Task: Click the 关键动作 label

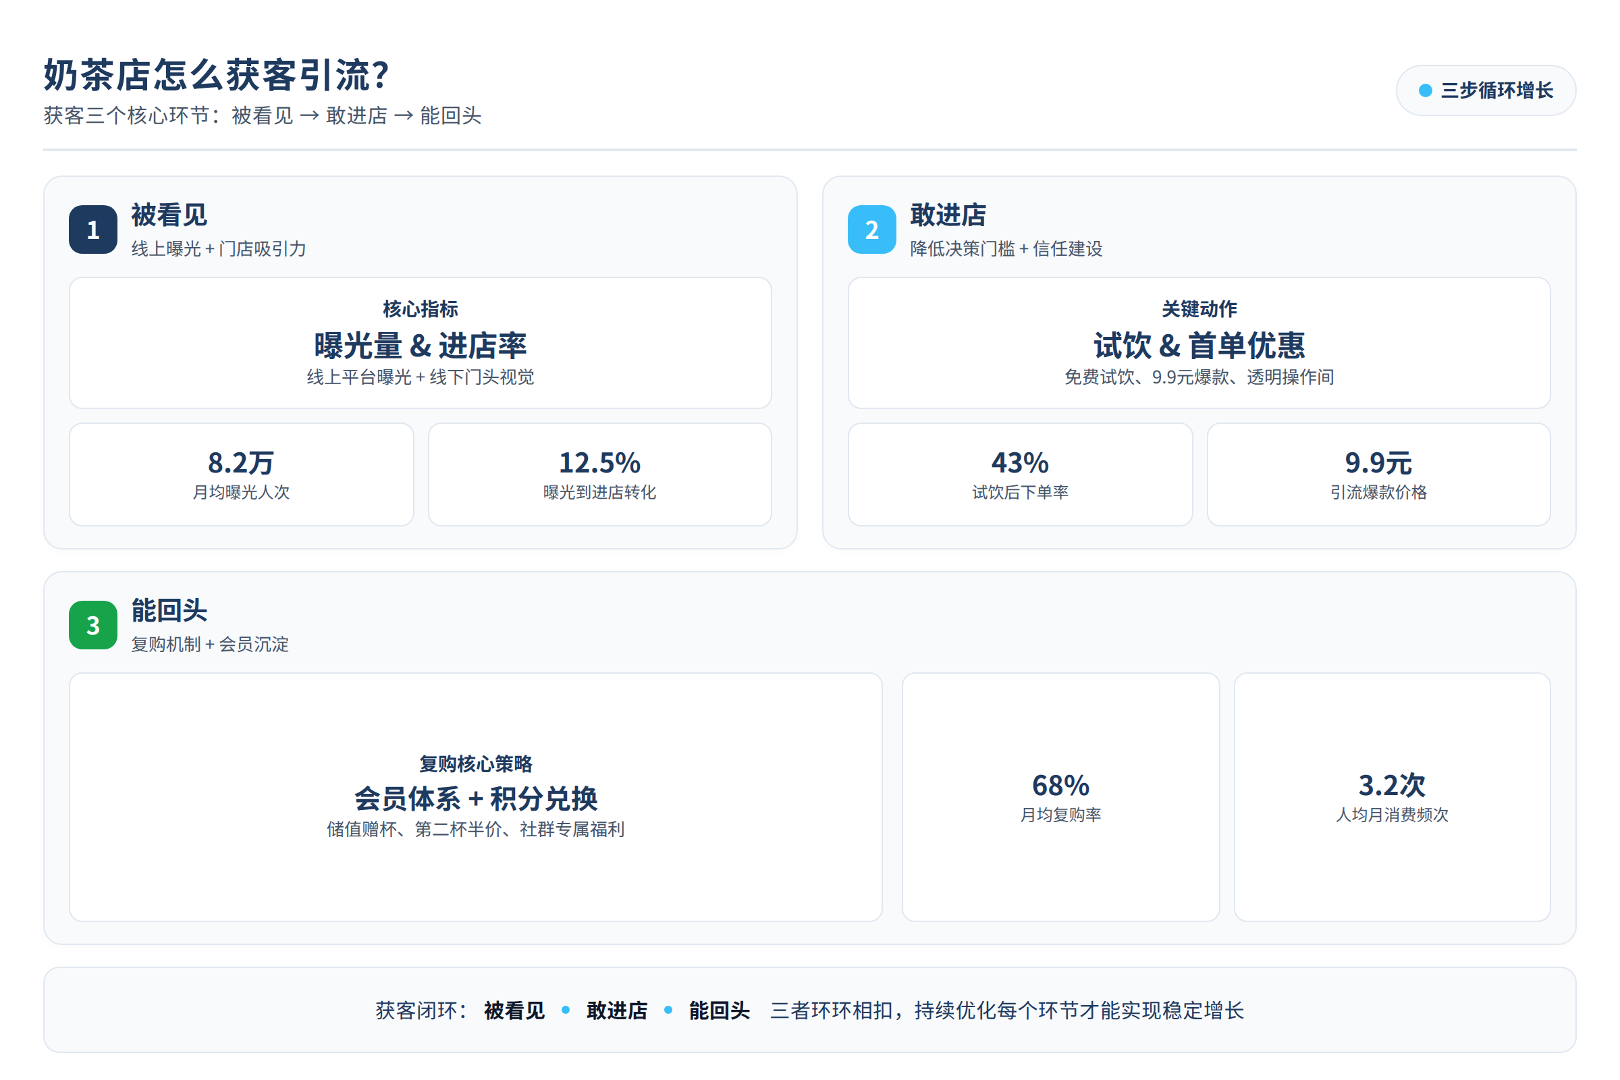Action: coord(1199,308)
